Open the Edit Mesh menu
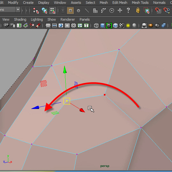 pos(120,3)
